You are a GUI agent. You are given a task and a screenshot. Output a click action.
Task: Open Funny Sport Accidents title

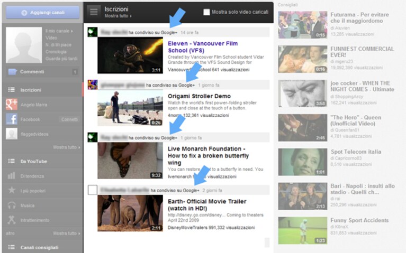[359, 220]
